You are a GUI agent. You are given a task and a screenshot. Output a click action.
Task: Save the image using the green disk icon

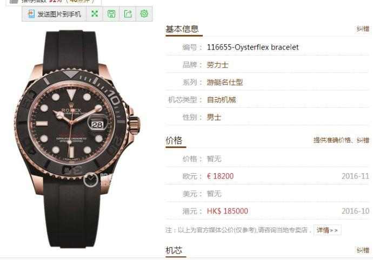[x=111, y=14]
